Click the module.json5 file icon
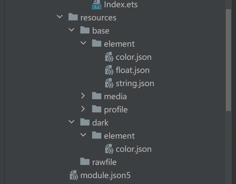236x184 pixels. (x=74, y=175)
